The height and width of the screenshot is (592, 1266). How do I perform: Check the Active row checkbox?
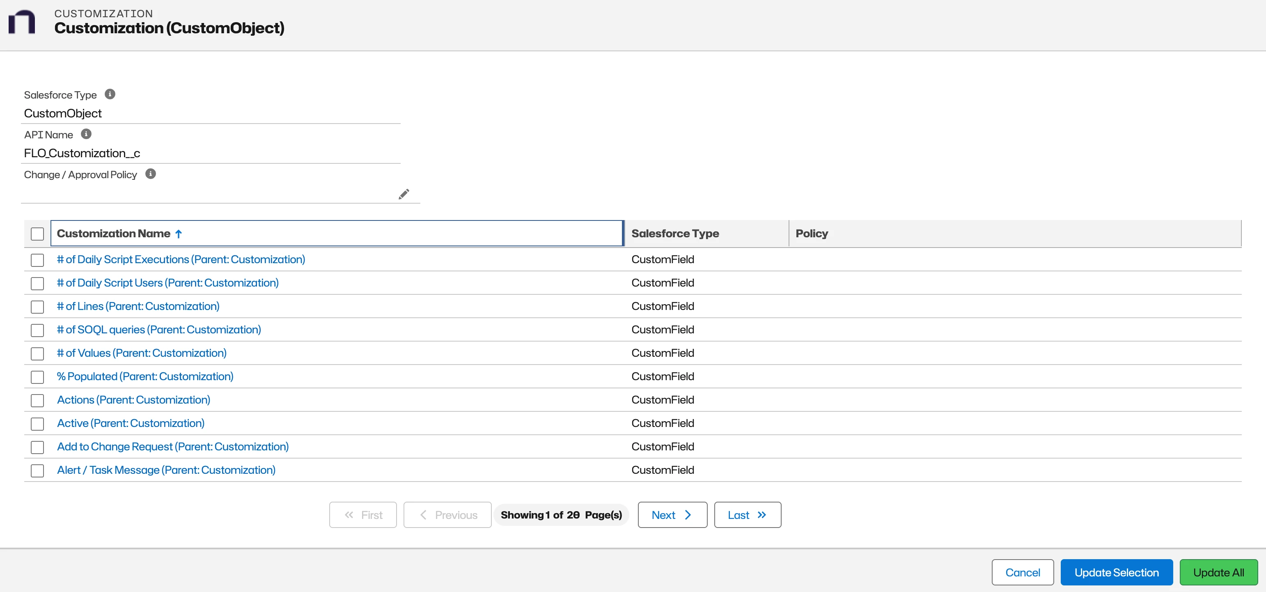point(37,424)
